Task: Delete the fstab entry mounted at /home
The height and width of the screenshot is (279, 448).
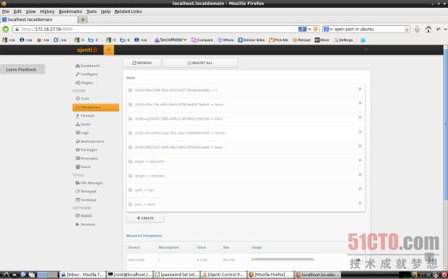Action: click(360, 132)
